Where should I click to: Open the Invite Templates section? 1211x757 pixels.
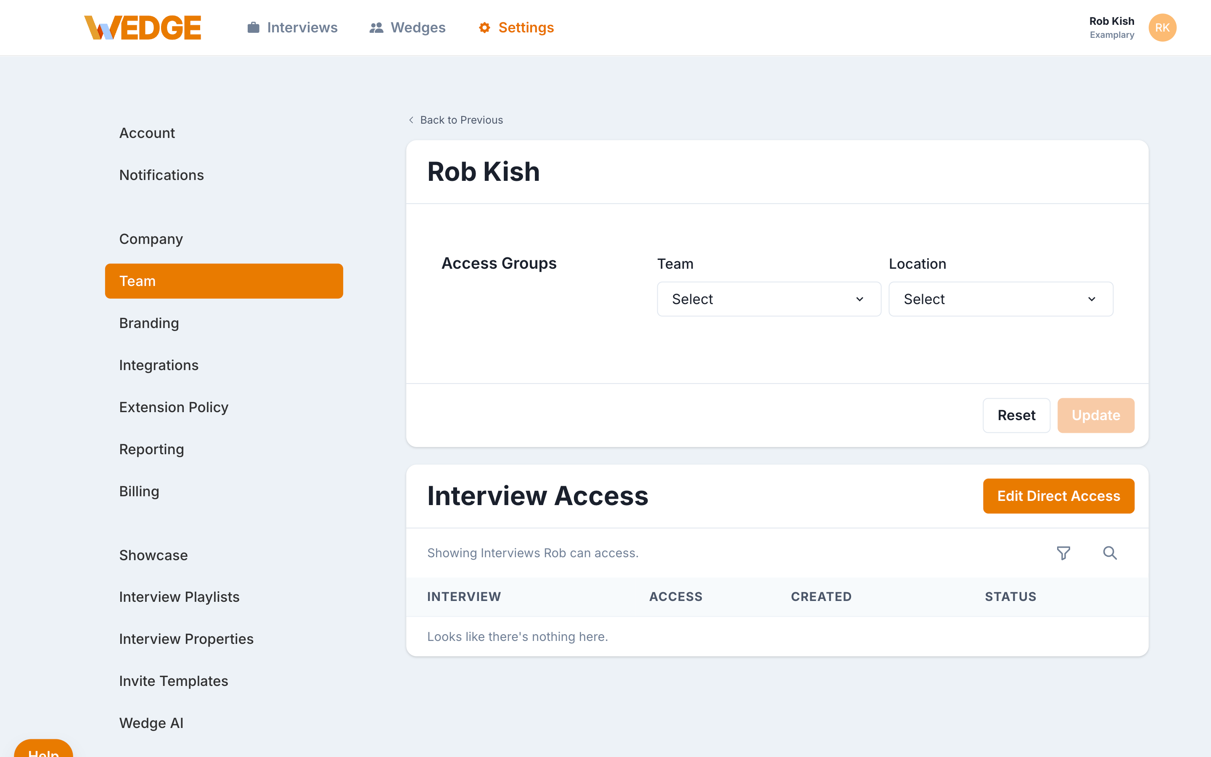pos(173,681)
